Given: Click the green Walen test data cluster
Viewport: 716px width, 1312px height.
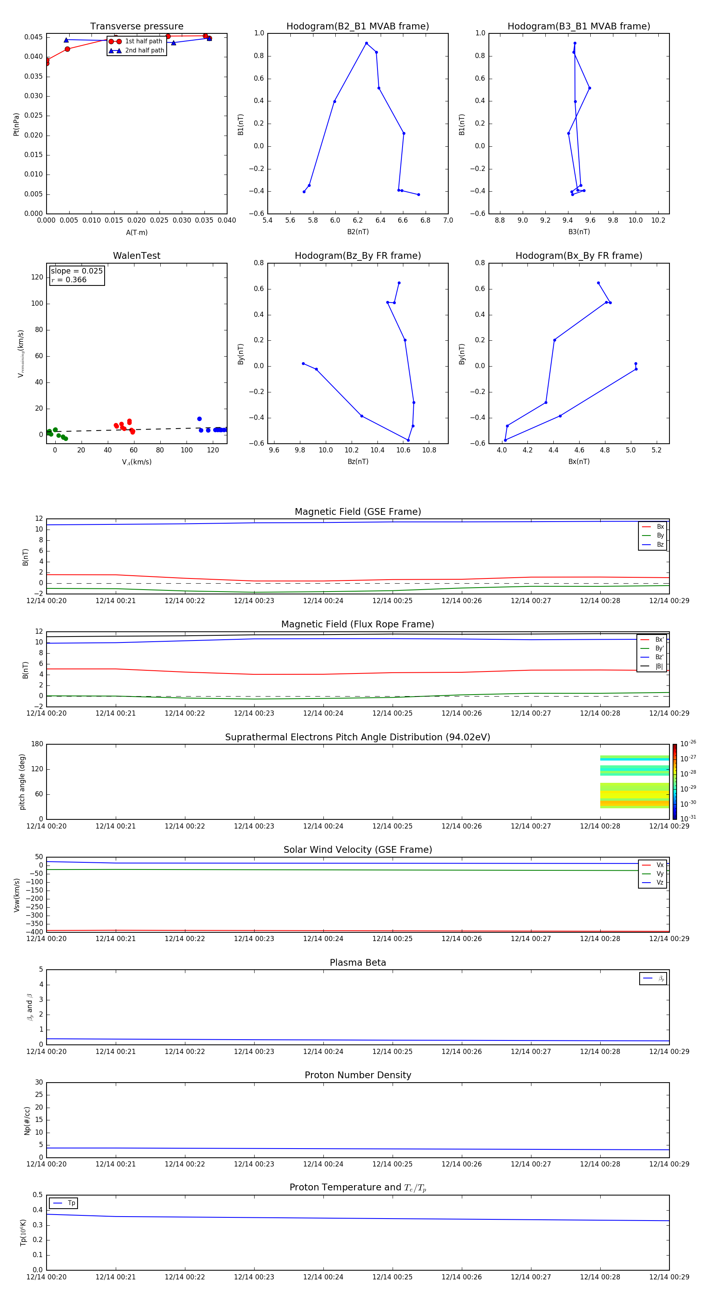Looking at the screenshot, I should [x=56, y=434].
